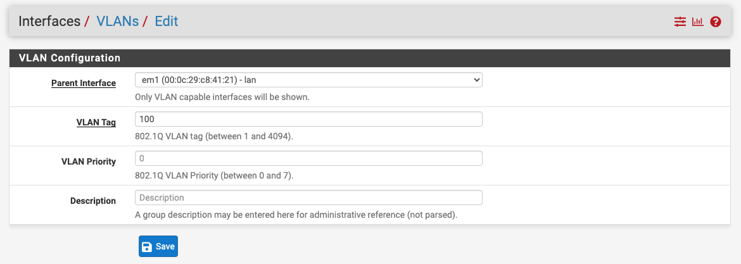Click the underlined Parent Interface label
741x264 pixels.
tap(84, 83)
